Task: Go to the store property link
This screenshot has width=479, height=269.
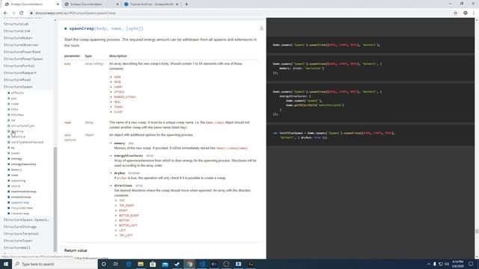Action: (16, 186)
